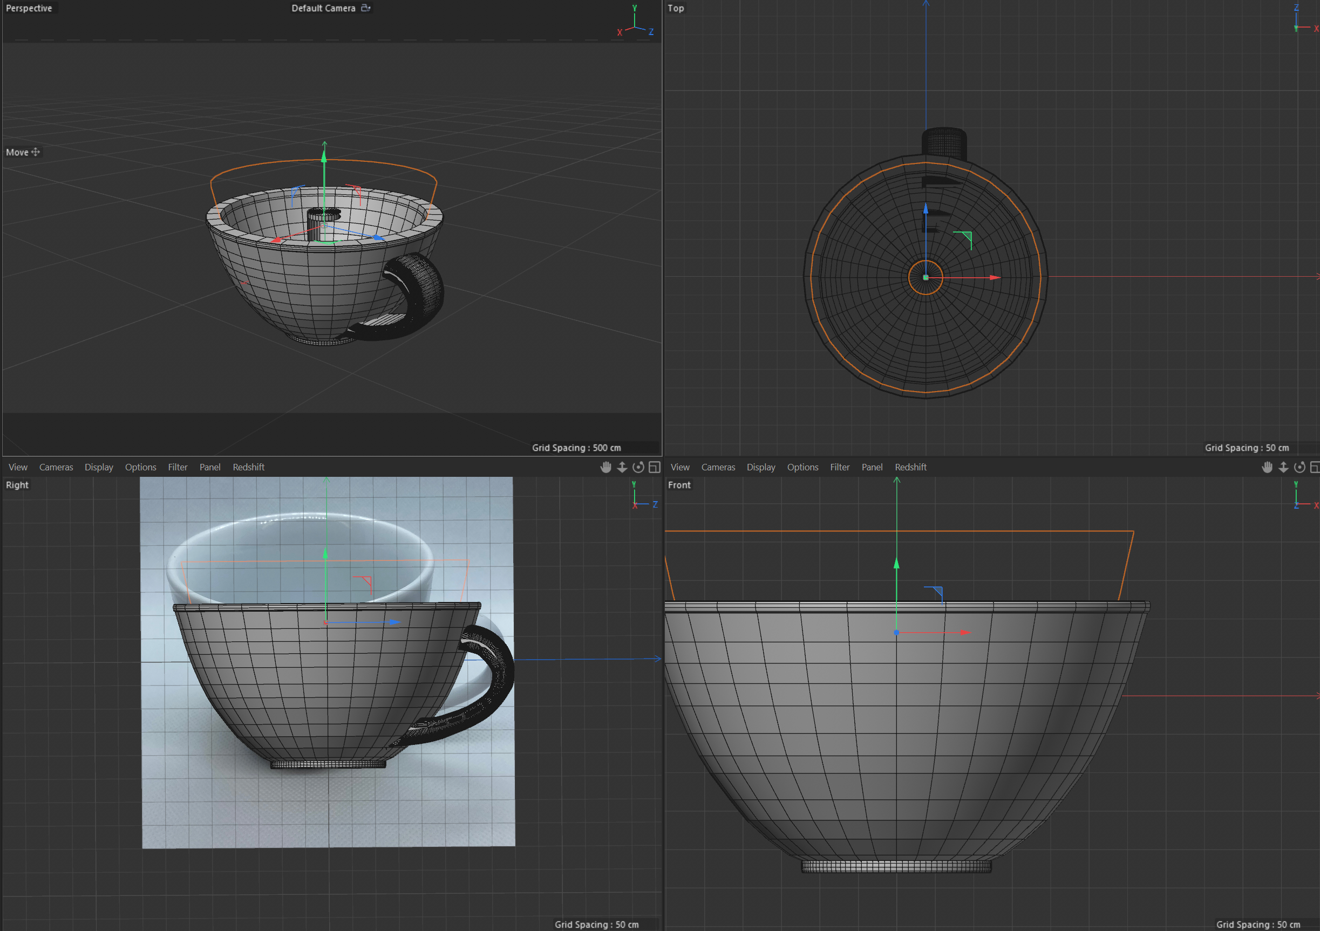Viewport: 1320px width, 931px height.
Task: Click the axis orientation gizmo in the Top viewport corner
Action: tap(1301, 18)
